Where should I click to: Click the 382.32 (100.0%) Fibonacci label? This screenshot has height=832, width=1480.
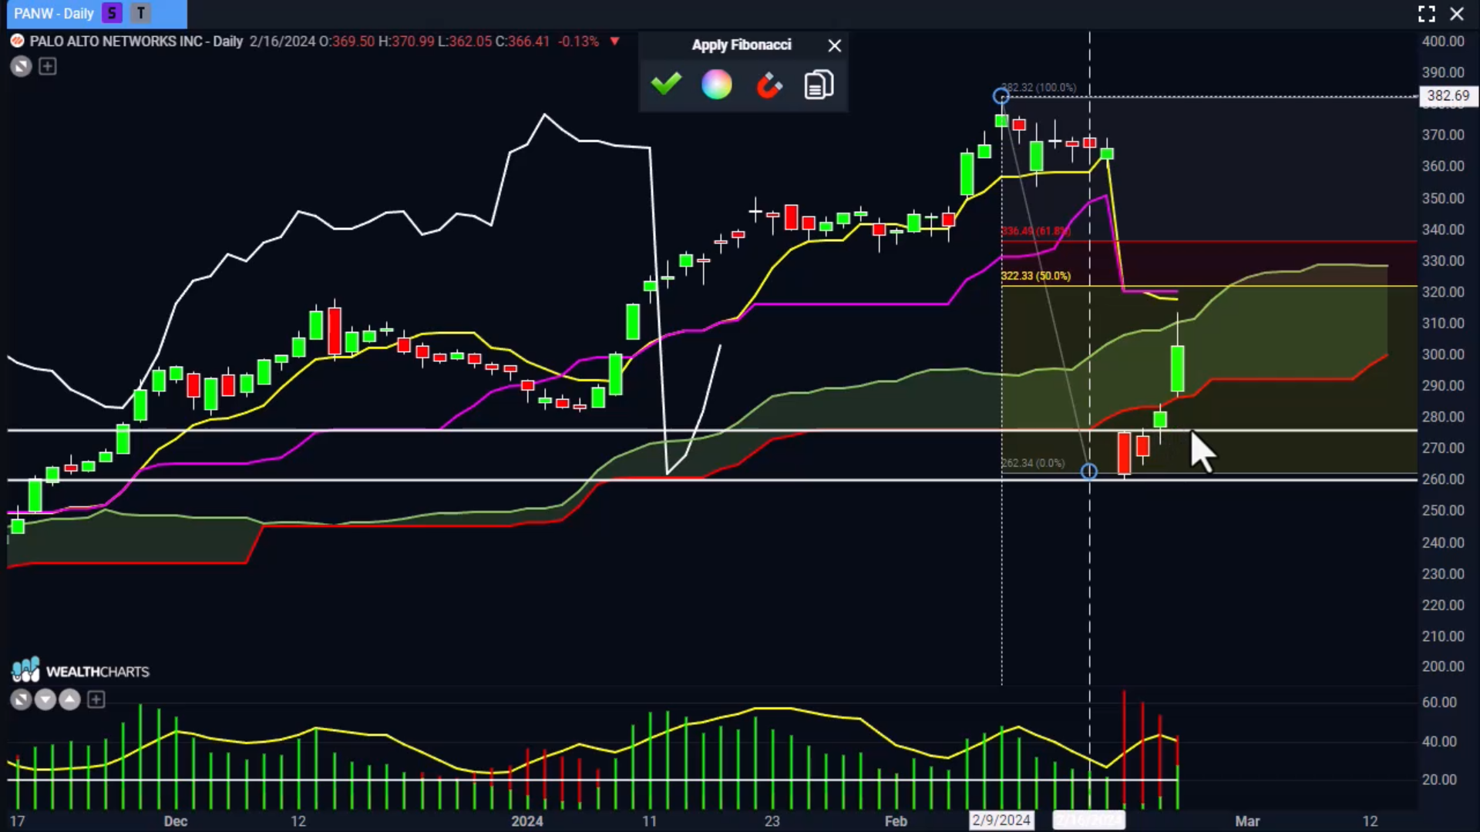coord(1038,87)
